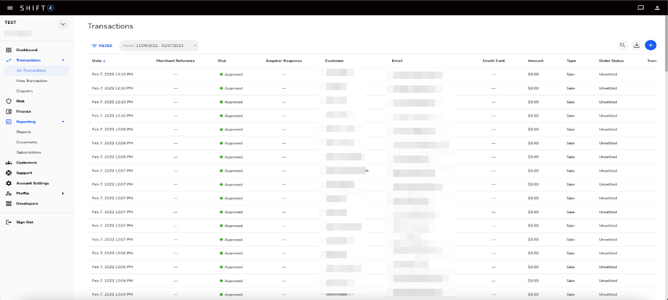Collapse the Reporting section chevron
Screen dimensions: 668x300
pos(63,122)
